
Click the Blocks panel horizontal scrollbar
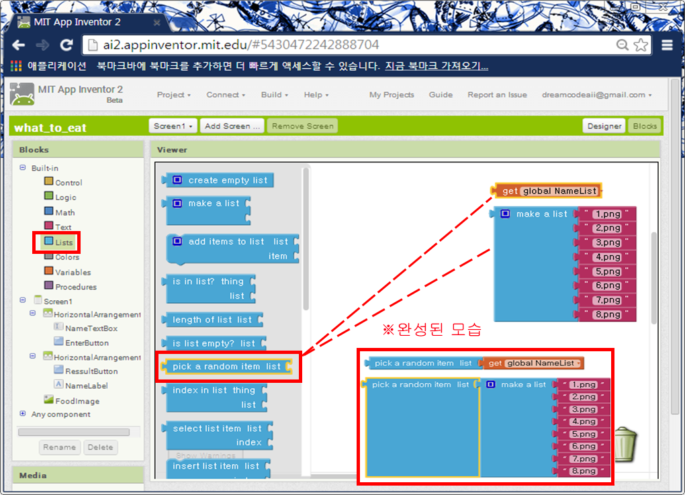pyautogui.click(x=74, y=432)
